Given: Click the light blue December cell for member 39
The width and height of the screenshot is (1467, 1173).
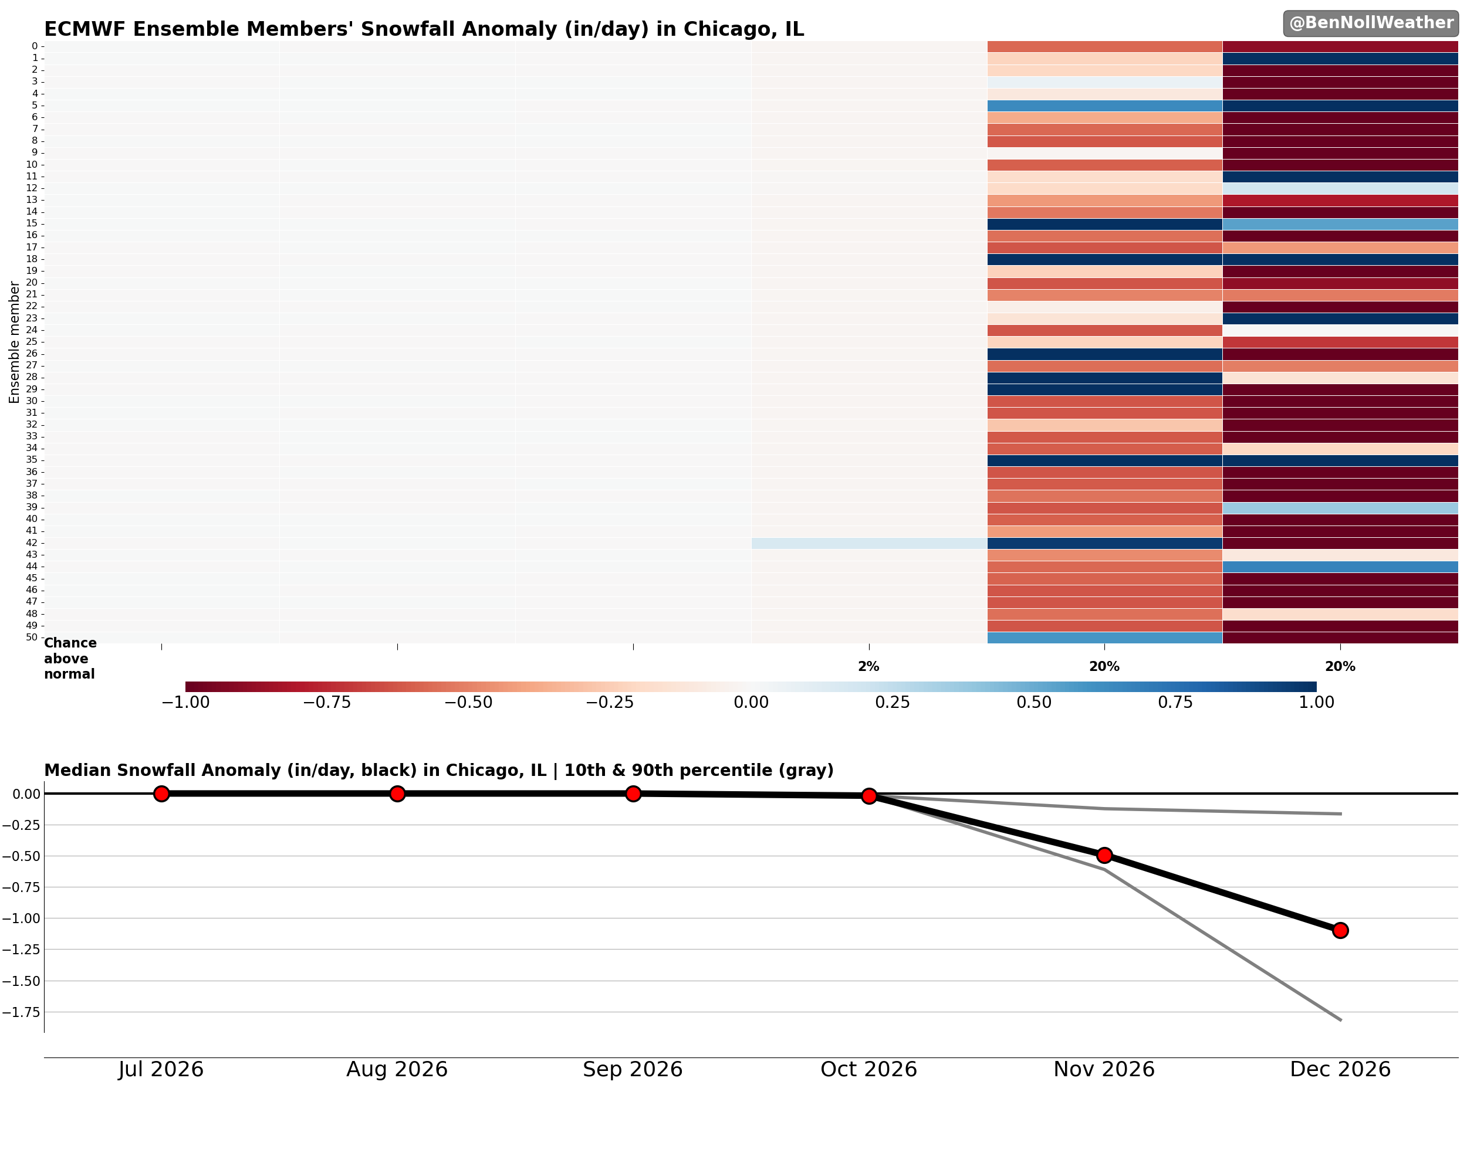Looking at the screenshot, I should [1340, 508].
